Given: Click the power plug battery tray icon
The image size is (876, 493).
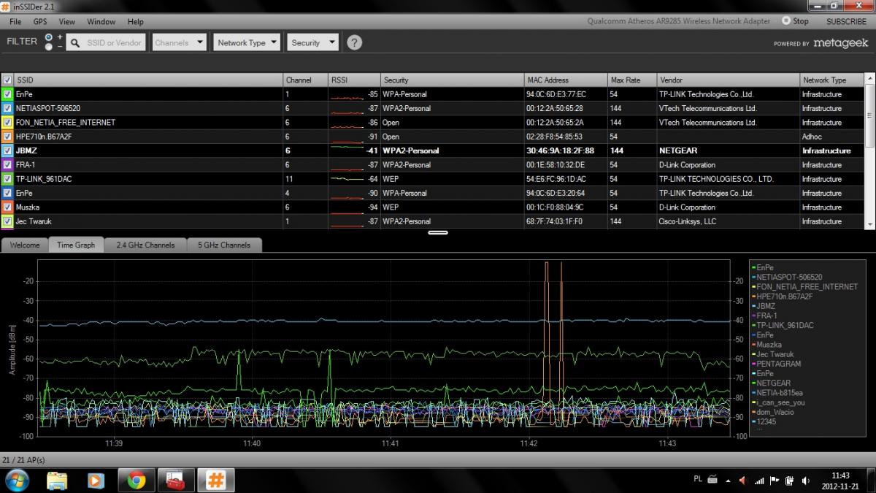Looking at the screenshot, I should pyautogui.click(x=790, y=480).
